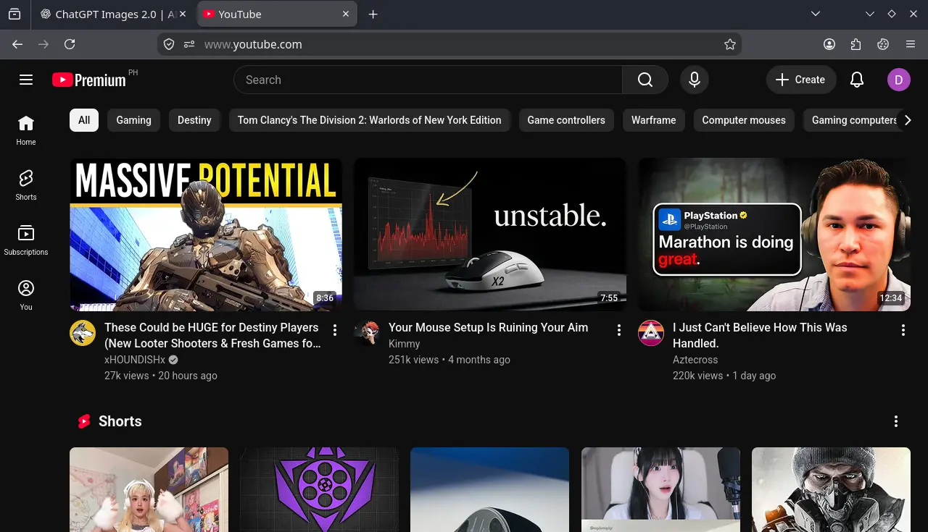Open the Short with purple emblem logo
This screenshot has height=532, width=928.
click(x=319, y=489)
